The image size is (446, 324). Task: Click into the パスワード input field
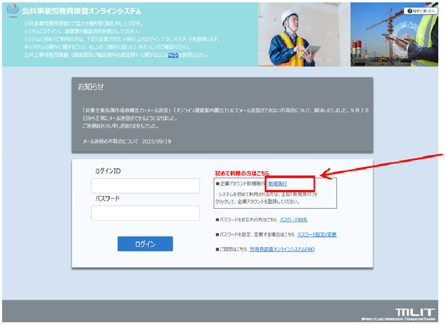point(145,213)
